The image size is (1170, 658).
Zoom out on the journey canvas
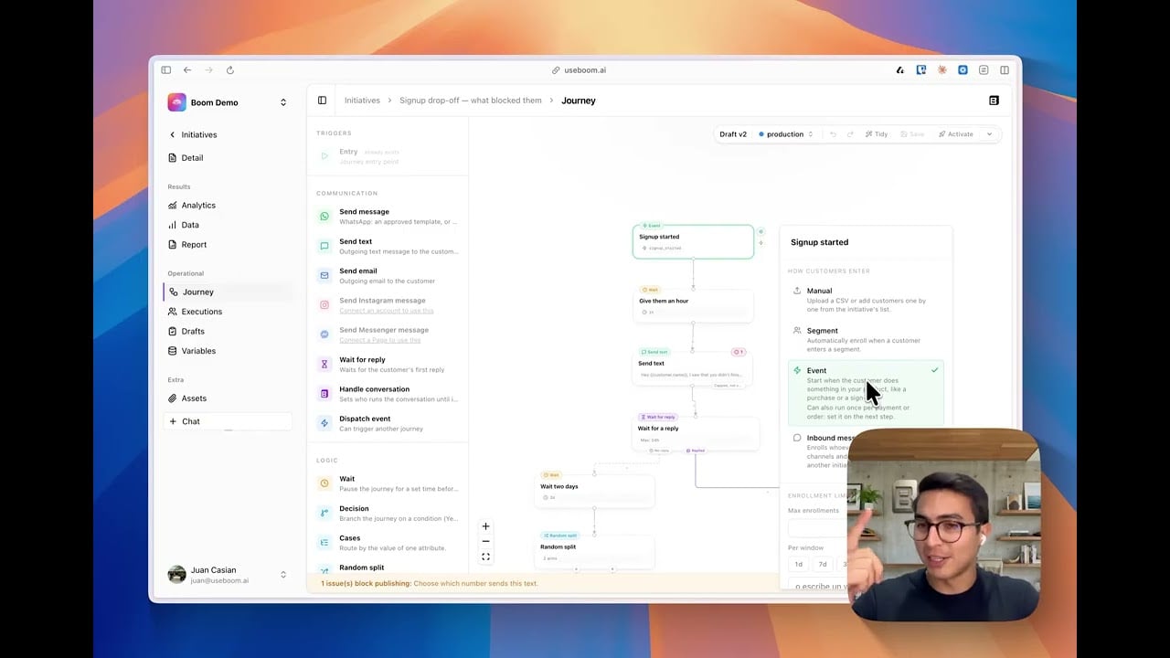pyautogui.click(x=485, y=541)
